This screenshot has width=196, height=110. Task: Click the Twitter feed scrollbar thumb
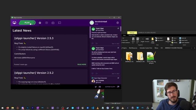pyautogui.click(x=121, y=29)
